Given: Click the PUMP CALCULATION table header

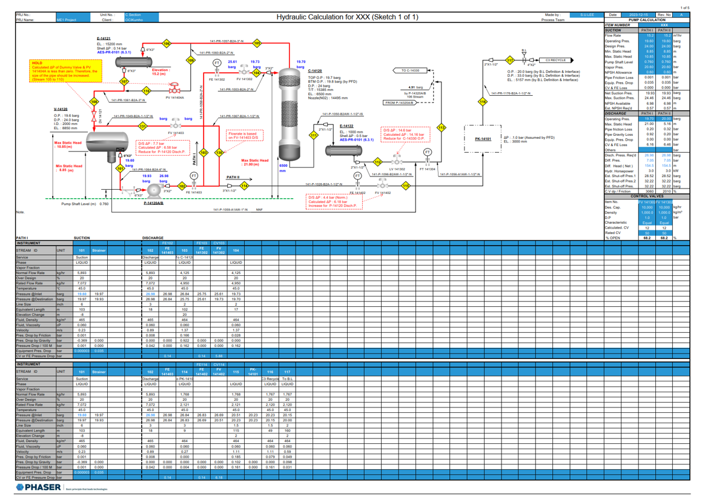Looking at the screenshot, I should [646, 20].
